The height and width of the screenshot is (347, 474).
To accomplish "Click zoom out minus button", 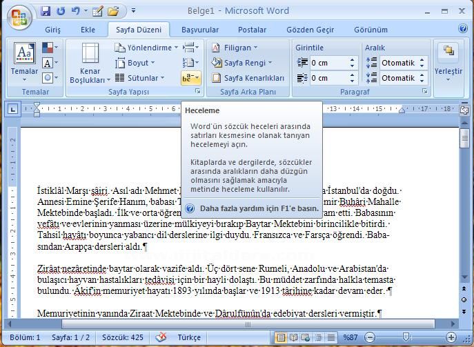I will point(369,337).
